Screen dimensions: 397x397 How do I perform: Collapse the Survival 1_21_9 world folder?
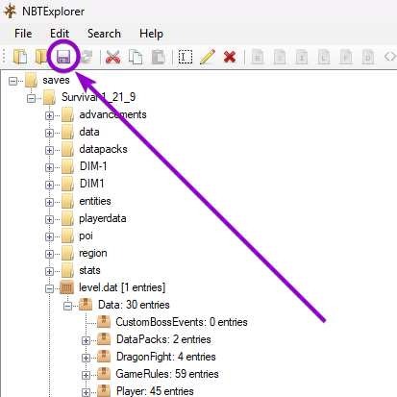(31, 98)
